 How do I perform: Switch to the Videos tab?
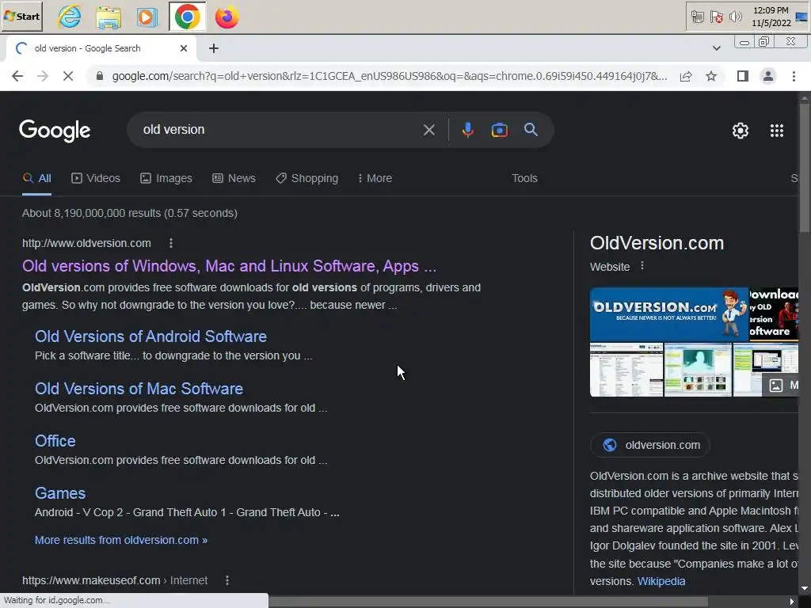pos(96,178)
